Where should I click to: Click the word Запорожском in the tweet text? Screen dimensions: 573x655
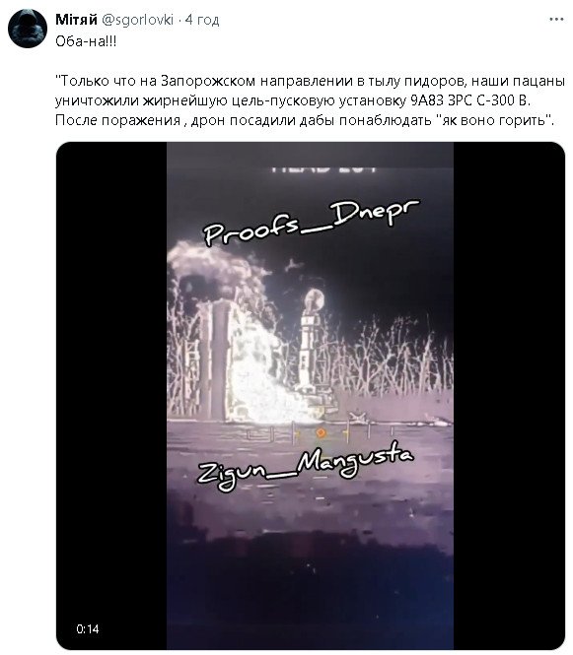[208, 81]
